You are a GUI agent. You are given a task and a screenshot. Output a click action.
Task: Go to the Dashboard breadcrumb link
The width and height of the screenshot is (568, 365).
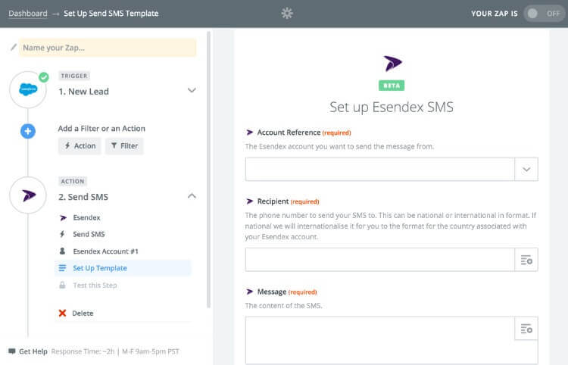pyautogui.click(x=28, y=14)
